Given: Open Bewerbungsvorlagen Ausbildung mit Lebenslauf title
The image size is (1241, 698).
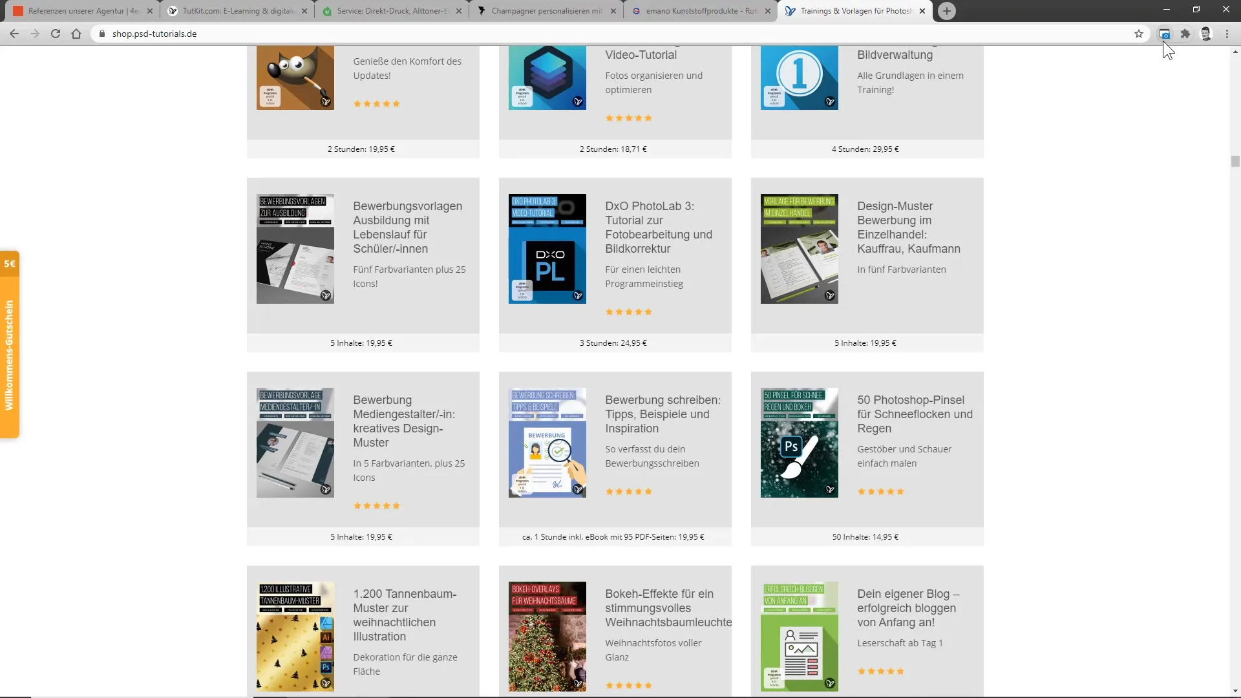Looking at the screenshot, I should point(408,227).
